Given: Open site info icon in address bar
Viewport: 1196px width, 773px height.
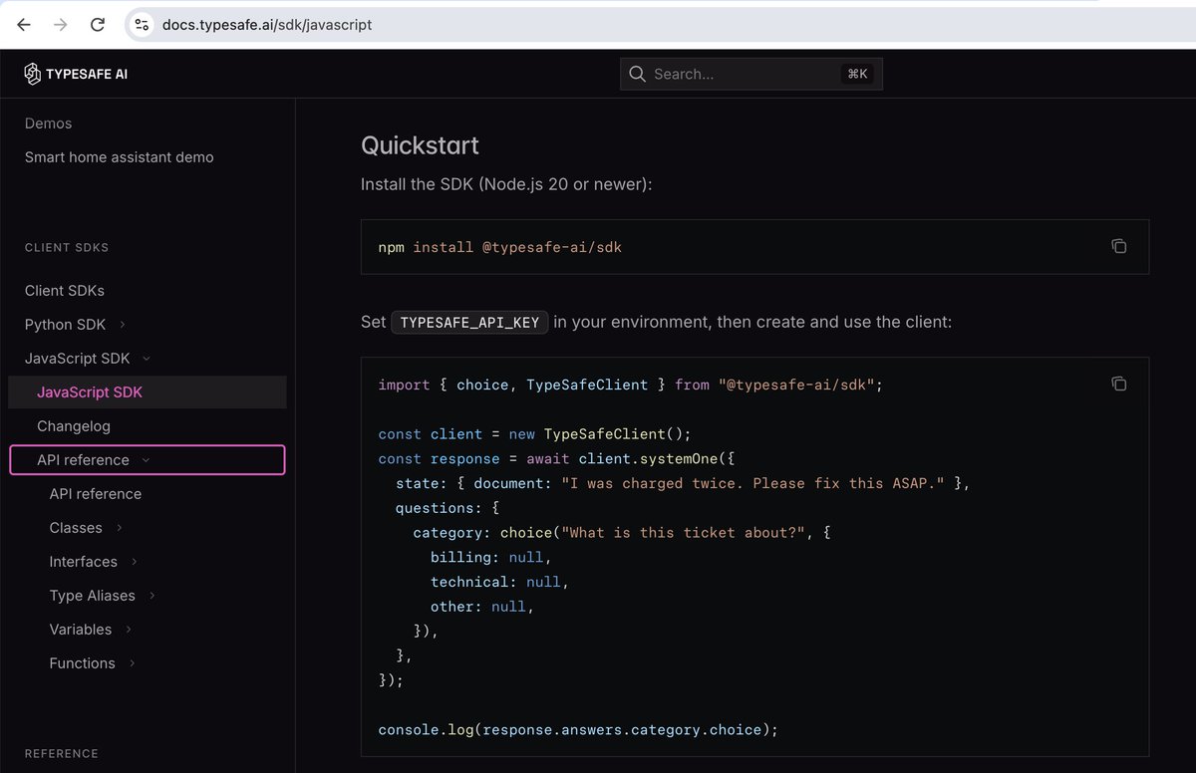Looking at the screenshot, I should [x=141, y=24].
